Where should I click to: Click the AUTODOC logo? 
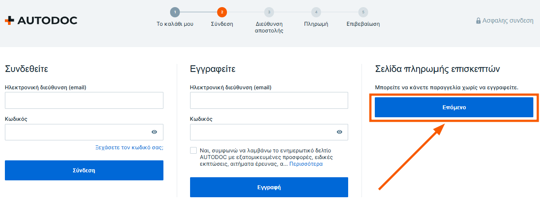coord(41,20)
